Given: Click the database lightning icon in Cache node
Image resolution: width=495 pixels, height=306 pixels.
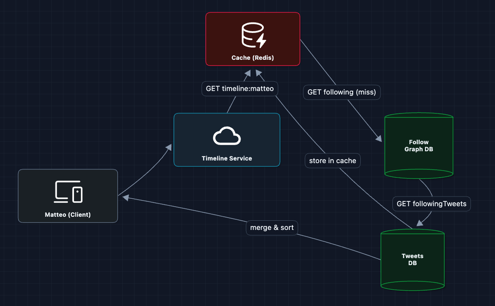Looking at the screenshot, I should (x=254, y=36).
